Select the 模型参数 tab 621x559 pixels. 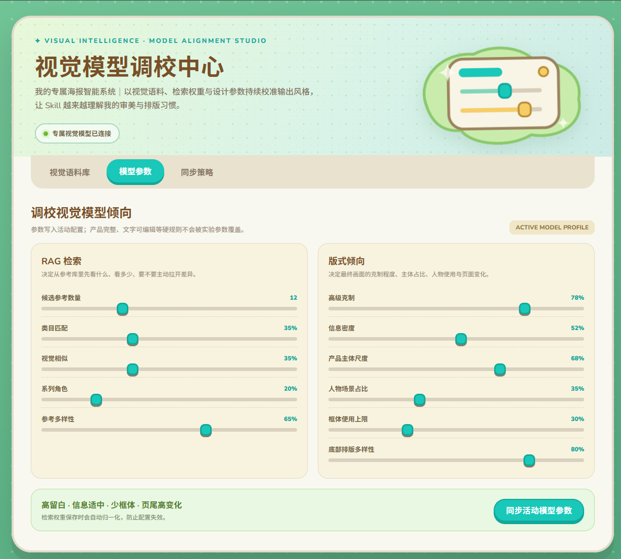point(135,171)
